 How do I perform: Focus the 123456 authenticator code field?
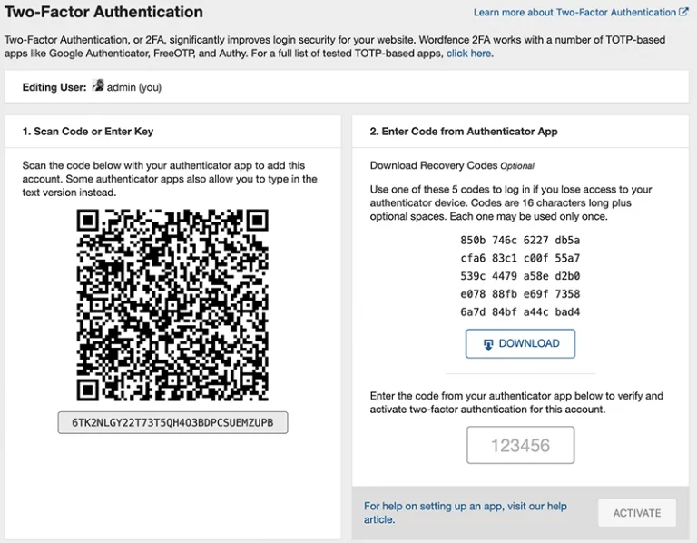521,445
